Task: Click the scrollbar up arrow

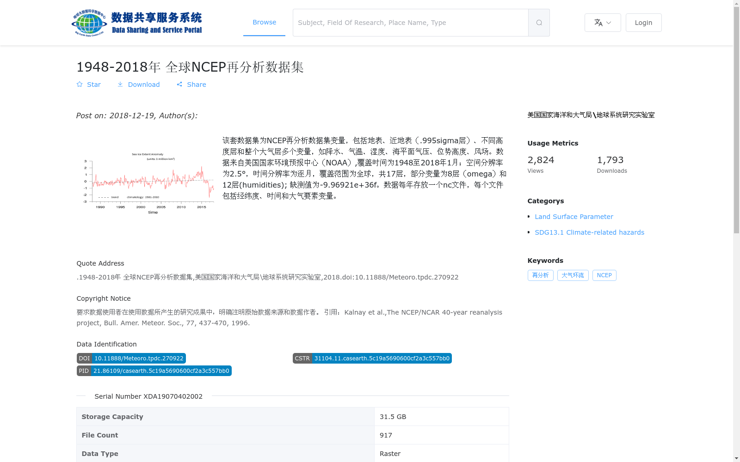Action: coord(736,4)
